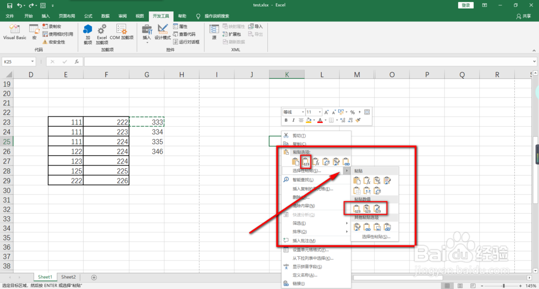539x289 pixels.
Task: Click the 共享 share button
Action: click(524, 16)
